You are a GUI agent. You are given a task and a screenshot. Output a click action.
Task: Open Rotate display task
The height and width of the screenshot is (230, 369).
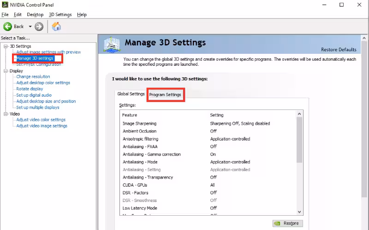click(x=30, y=89)
